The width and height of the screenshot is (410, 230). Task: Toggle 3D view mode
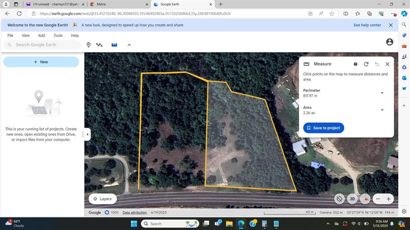pos(352,198)
